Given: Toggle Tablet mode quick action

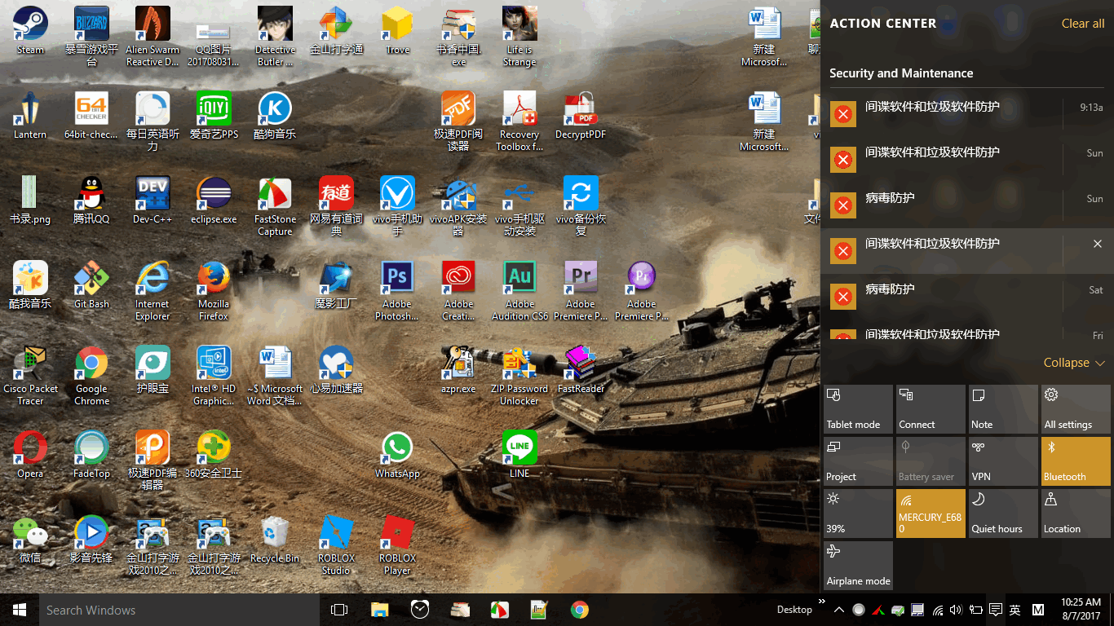Looking at the screenshot, I should 858,409.
